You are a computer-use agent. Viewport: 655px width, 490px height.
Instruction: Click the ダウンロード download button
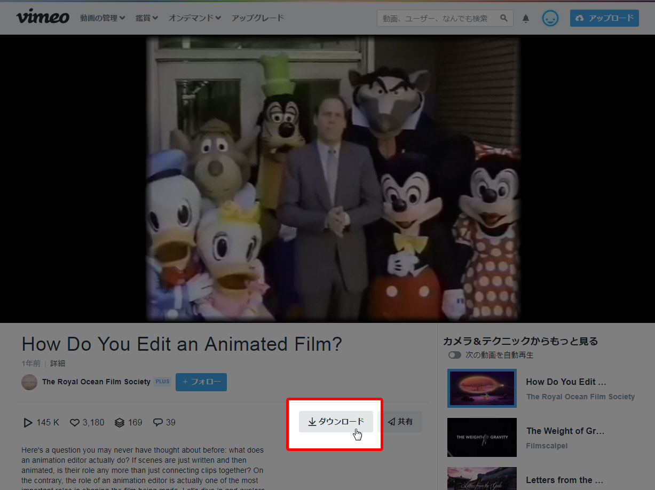click(336, 422)
